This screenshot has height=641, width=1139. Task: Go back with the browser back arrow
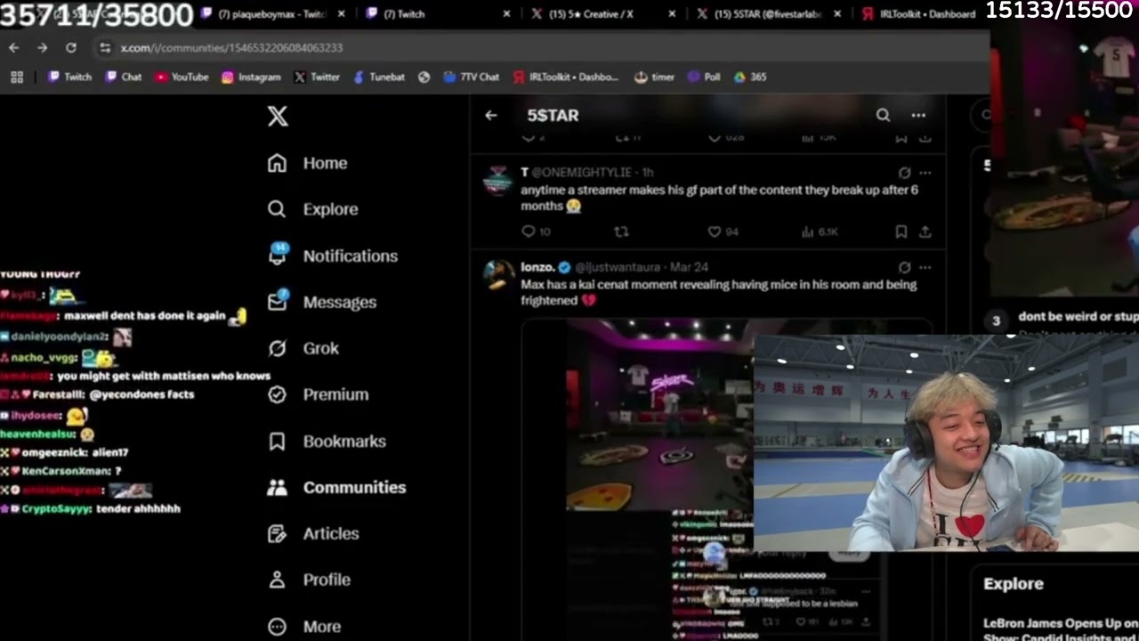point(13,47)
